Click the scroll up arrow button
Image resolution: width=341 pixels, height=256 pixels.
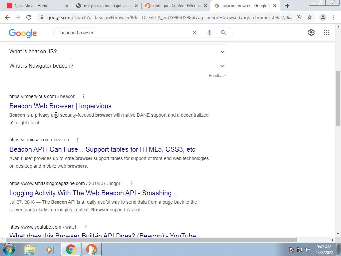pyautogui.click(x=338, y=27)
